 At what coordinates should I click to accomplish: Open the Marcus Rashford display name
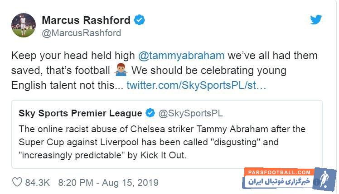point(86,20)
